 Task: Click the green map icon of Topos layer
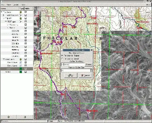pyautogui.click(x=21, y=69)
